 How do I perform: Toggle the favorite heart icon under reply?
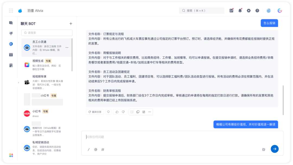tap(108, 112)
